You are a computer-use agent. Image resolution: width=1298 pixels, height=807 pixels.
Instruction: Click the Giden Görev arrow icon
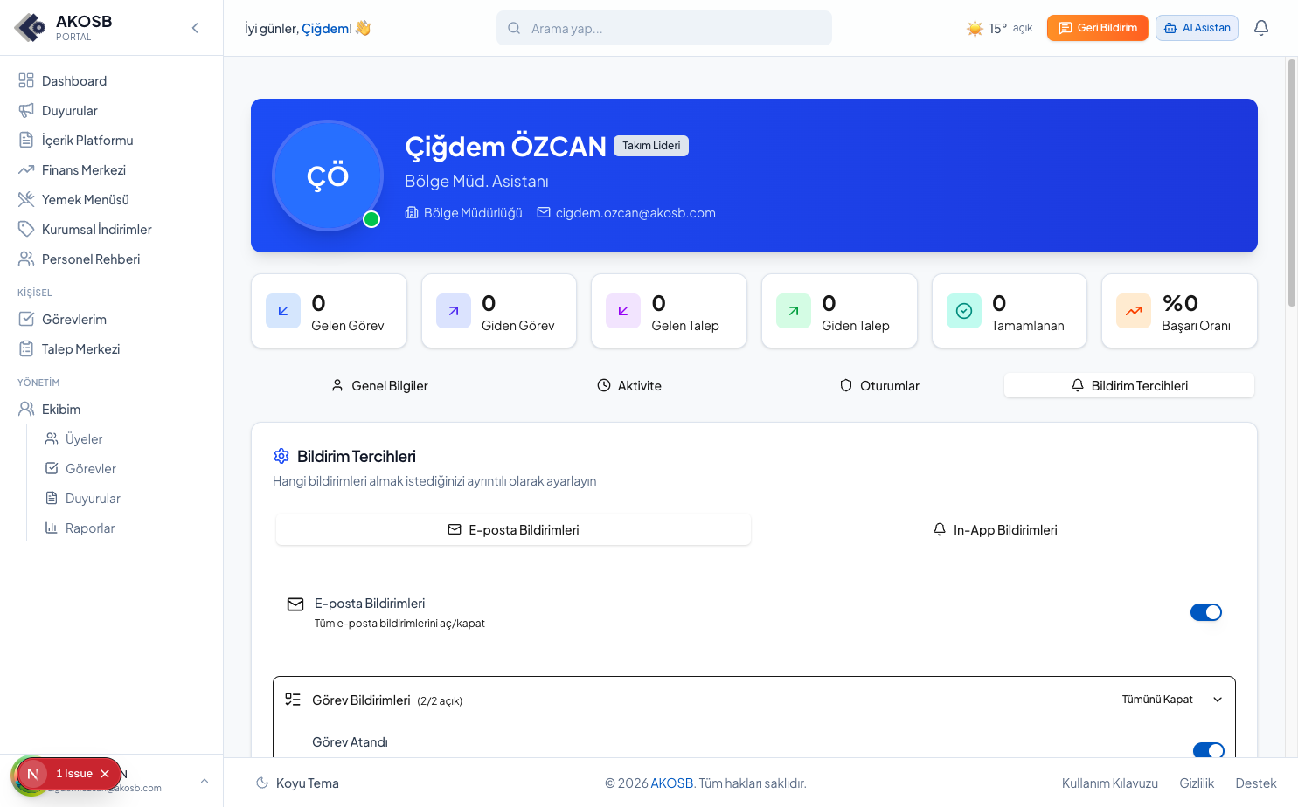tap(454, 311)
